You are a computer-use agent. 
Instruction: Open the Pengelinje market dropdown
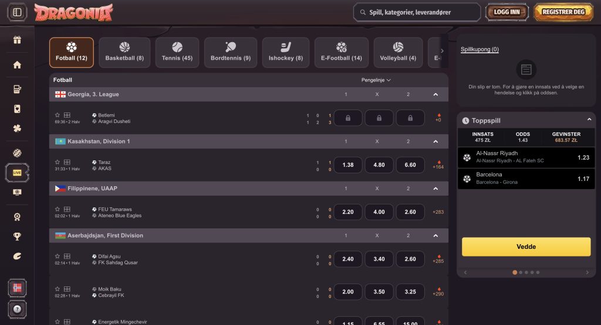click(x=376, y=80)
